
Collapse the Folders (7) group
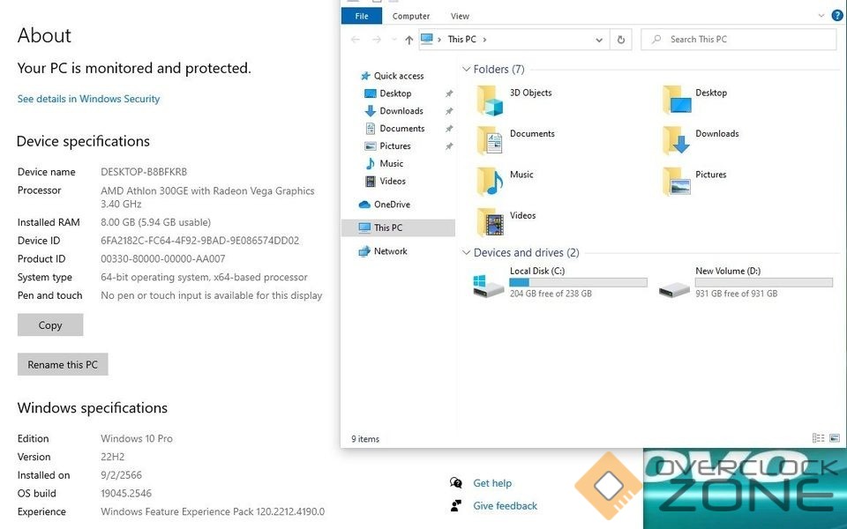[x=466, y=69]
